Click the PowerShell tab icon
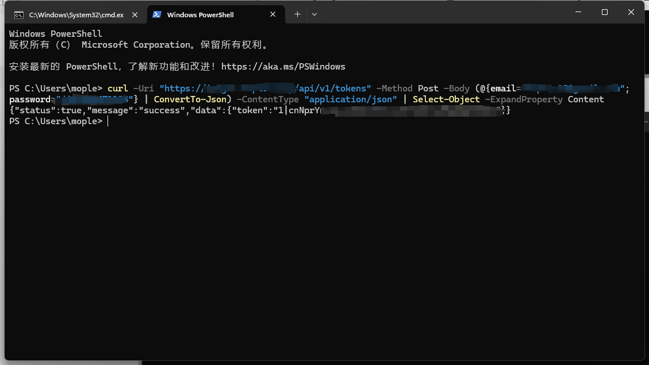Image resolution: width=649 pixels, height=365 pixels. coord(156,14)
